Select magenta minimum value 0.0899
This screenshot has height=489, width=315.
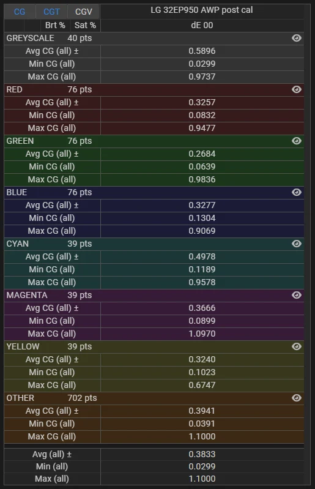click(x=202, y=321)
